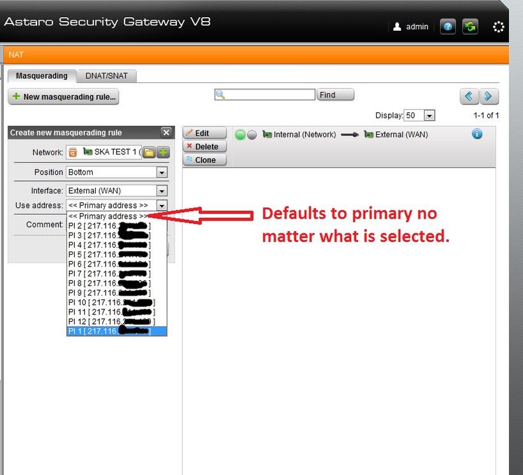The image size is (523, 475).
Task: Pick PI 6 in the address list
Action: tap(117, 264)
